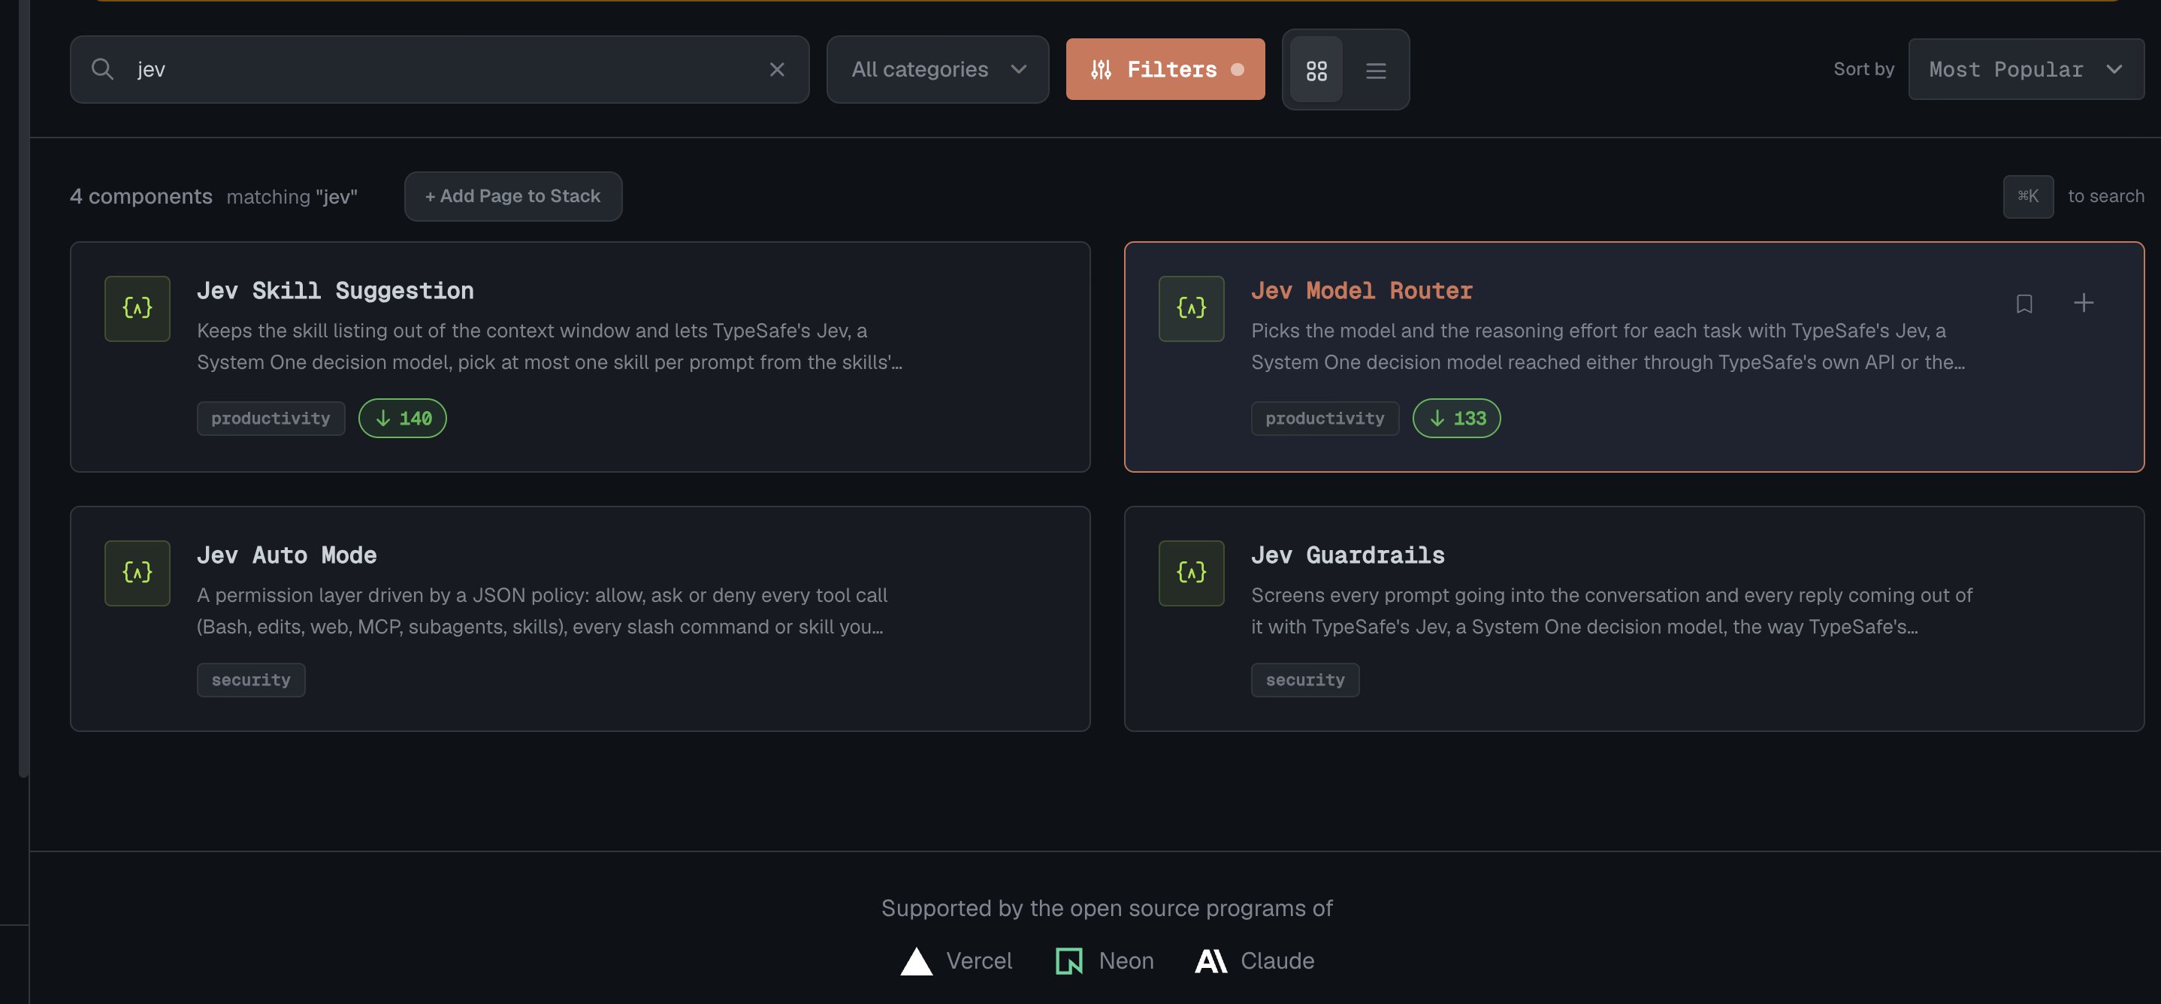The image size is (2161, 1004).
Task: Add Jev Model Router to stack
Action: pyautogui.click(x=2083, y=303)
